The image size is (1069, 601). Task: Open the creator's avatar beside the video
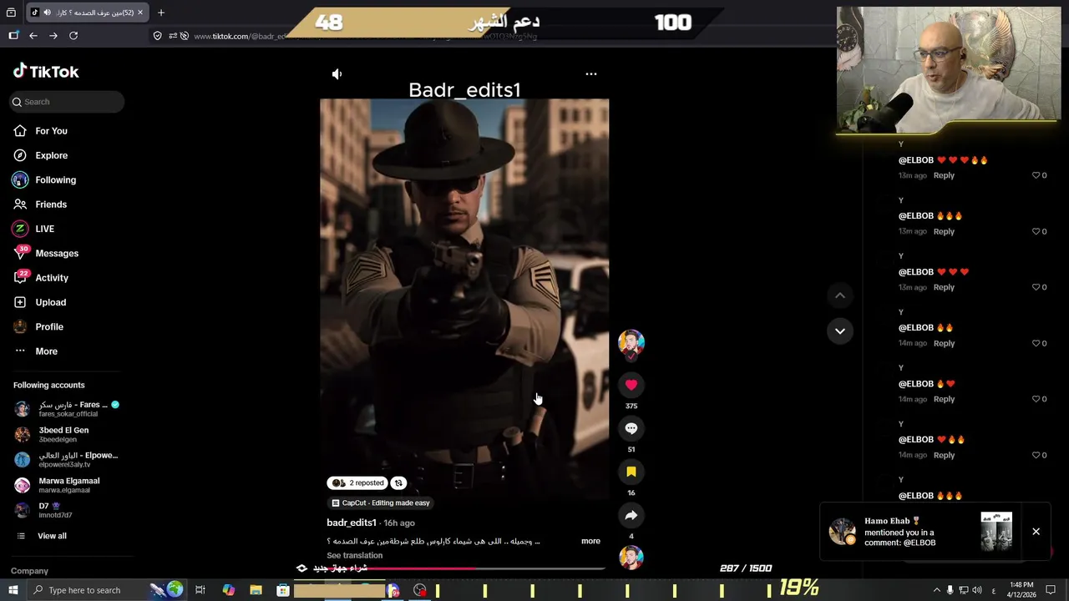[x=631, y=343]
